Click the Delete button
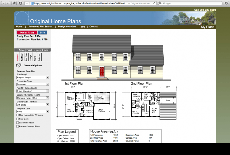The width and height of the screenshot is (230, 155). click(37, 50)
